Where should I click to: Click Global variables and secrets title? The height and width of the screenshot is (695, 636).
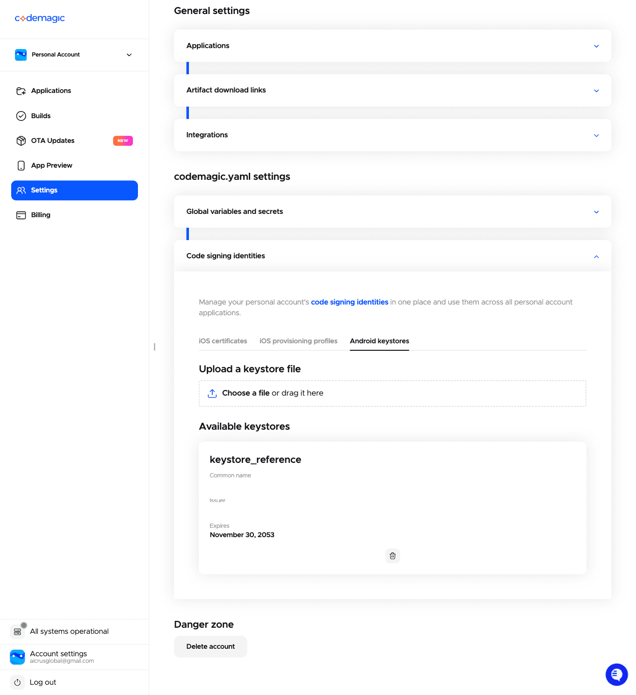coord(235,212)
